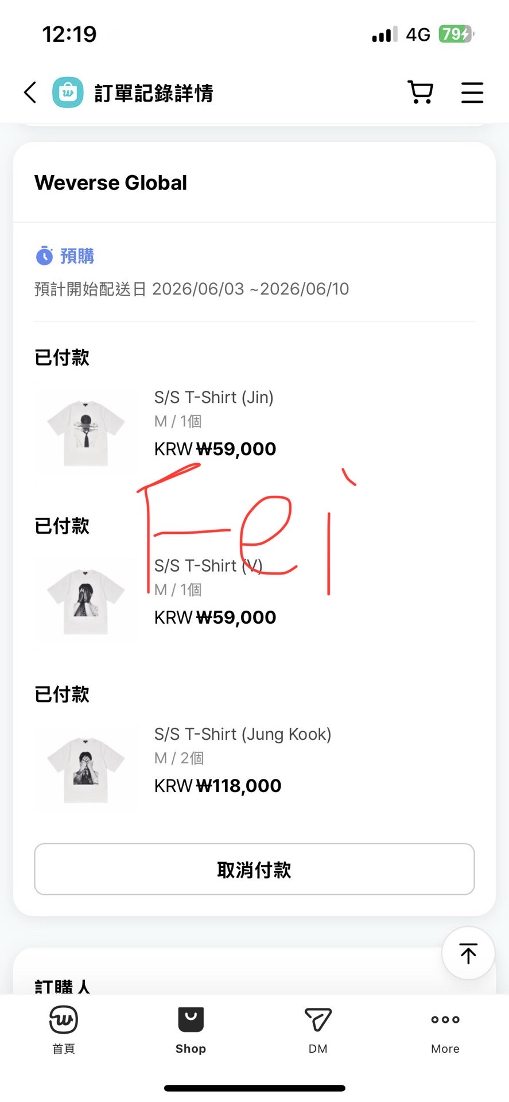Viewport: 509px width, 1102px height.
Task: Tap the S/S T-Shirt (Jin) product title
Action: pyautogui.click(x=213, y=397)
